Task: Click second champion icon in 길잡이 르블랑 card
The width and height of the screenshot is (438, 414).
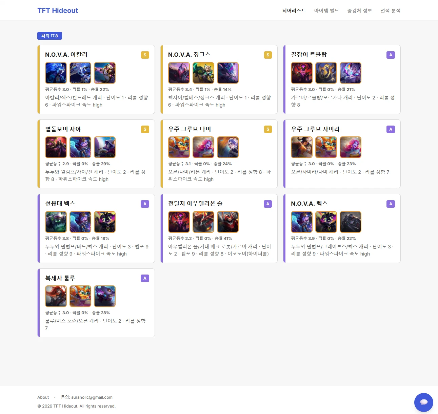Action: point(326,73)
